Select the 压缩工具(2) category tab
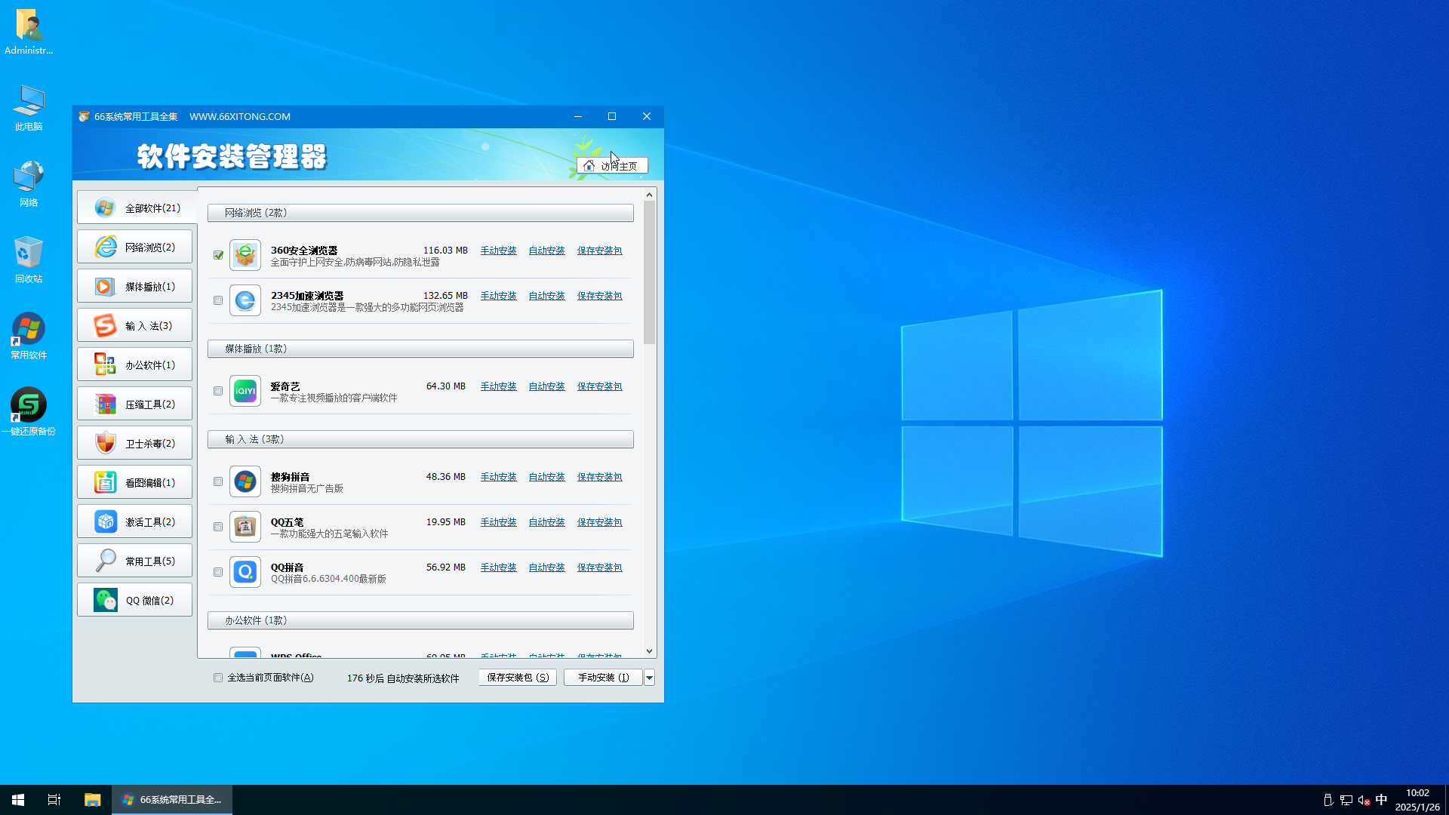 point(134,404)
